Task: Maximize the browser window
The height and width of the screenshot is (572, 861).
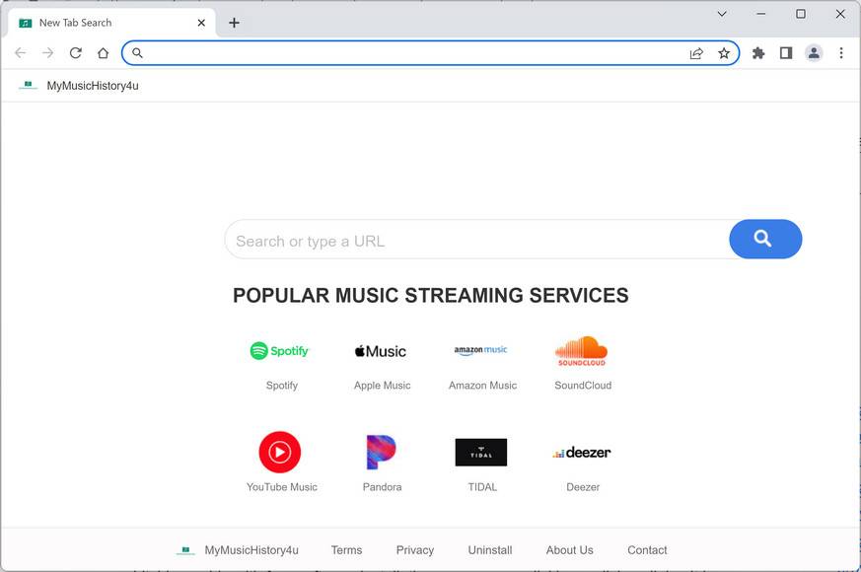Action: pos(801,14)
